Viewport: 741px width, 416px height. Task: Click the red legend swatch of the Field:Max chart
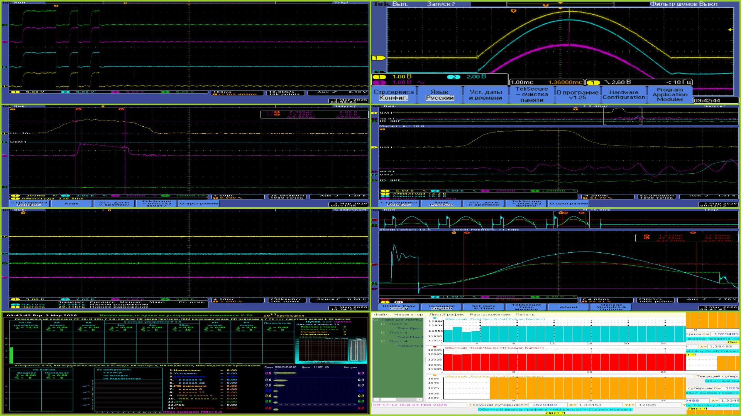(x=435, y=347)
